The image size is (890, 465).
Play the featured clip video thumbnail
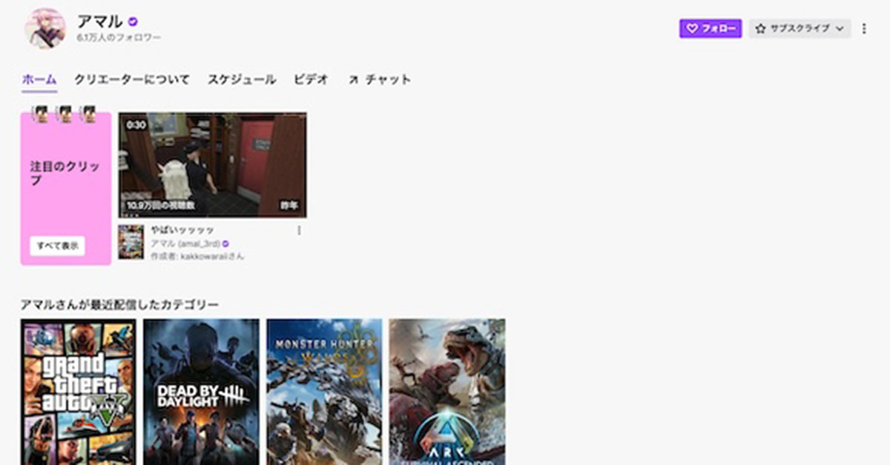point(212,165)
